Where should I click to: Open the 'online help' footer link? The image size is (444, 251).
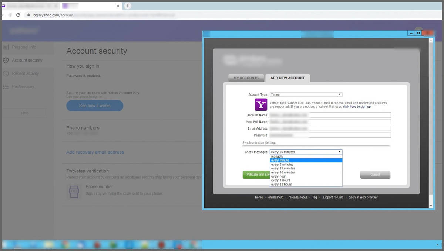click(276, 197)
